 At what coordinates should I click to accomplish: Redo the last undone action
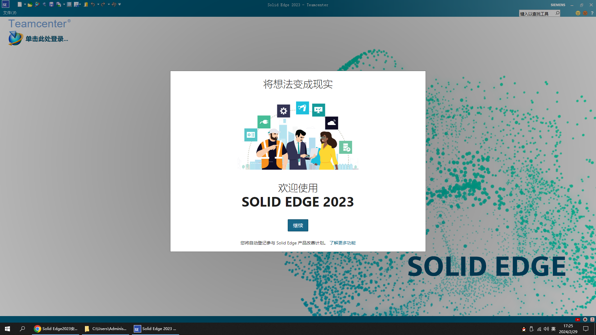(103, 4)
